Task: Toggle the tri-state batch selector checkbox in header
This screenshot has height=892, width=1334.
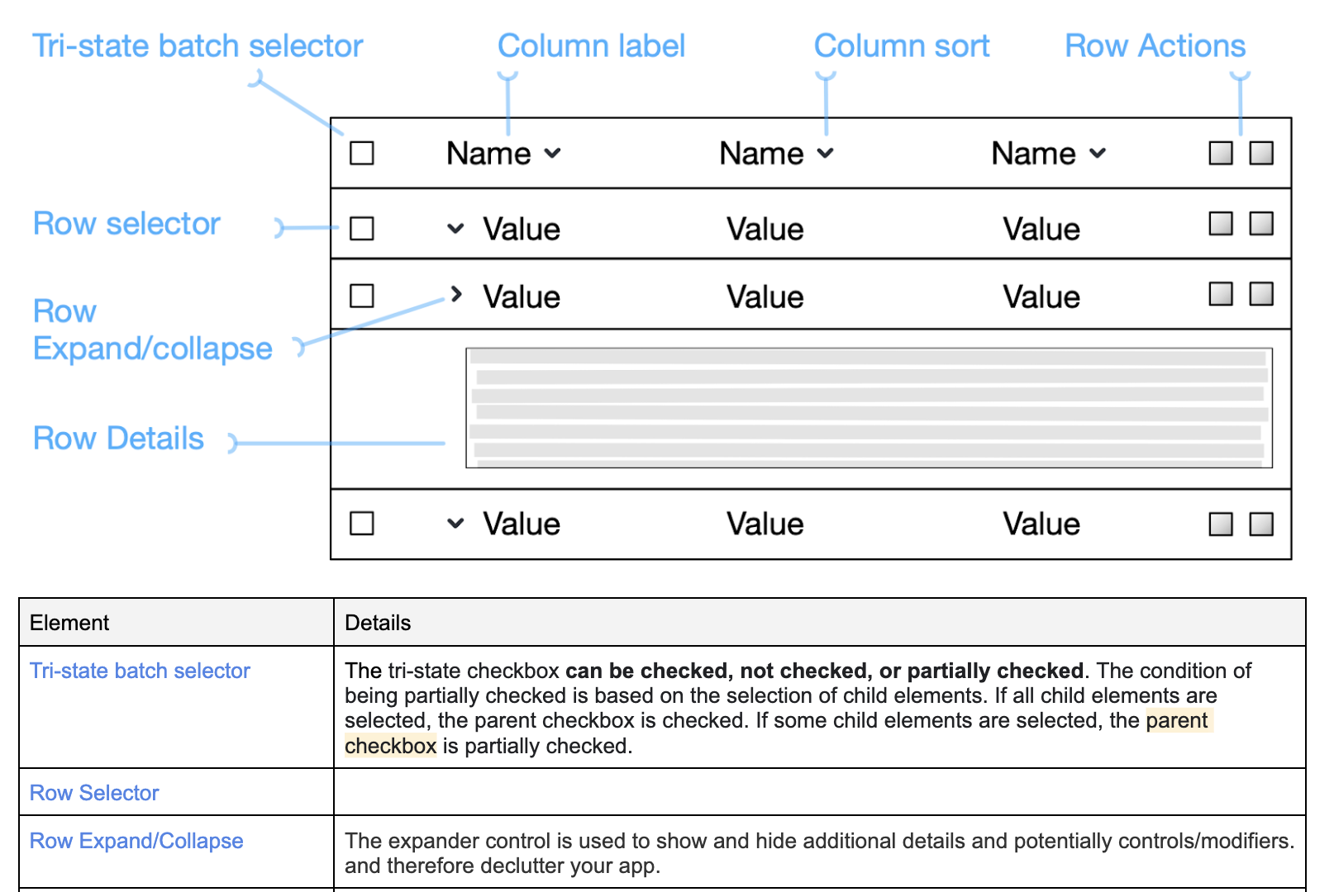Action: (x=362, y=153)
